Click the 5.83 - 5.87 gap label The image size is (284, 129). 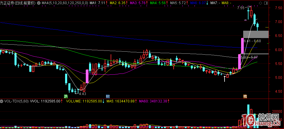(x=249, y=57)
